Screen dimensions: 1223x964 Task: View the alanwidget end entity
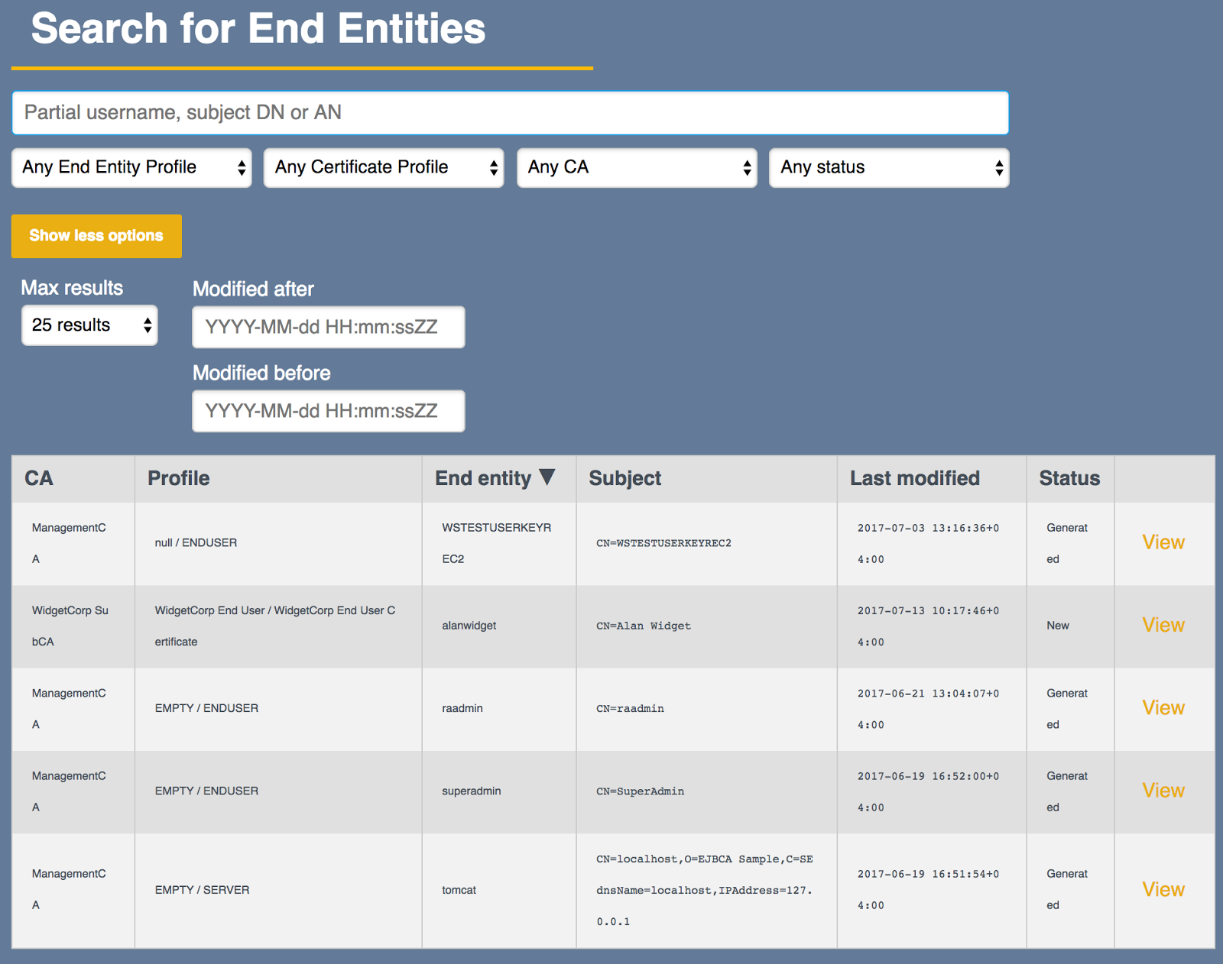click(x=1163, y=625)
